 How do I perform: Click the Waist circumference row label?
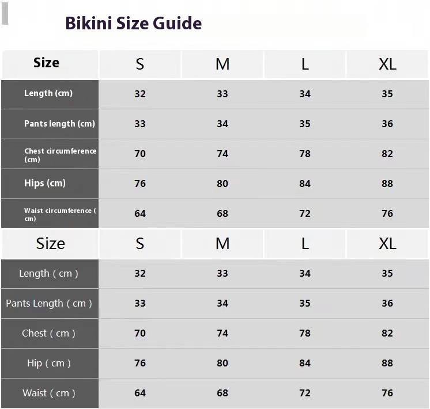click(60, 214)
